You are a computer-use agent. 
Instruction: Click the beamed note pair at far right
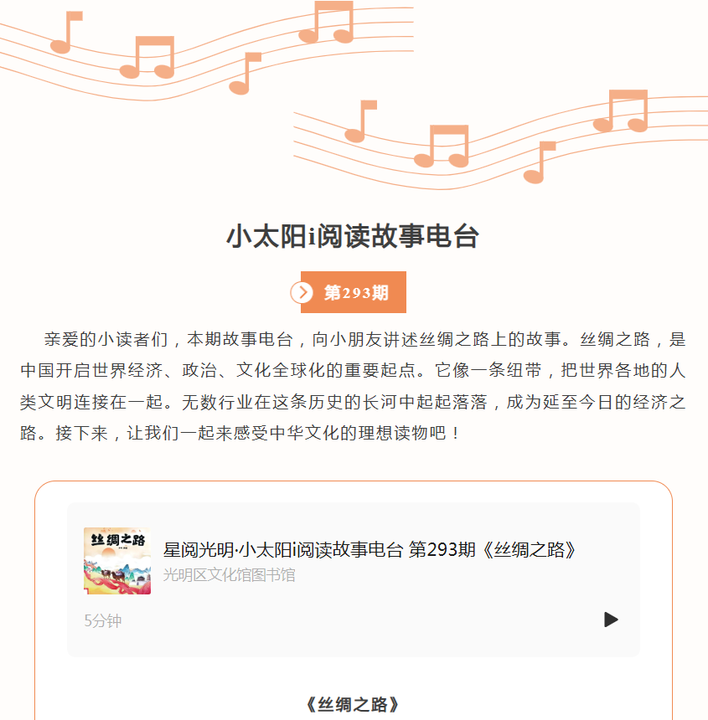point(620,111)
